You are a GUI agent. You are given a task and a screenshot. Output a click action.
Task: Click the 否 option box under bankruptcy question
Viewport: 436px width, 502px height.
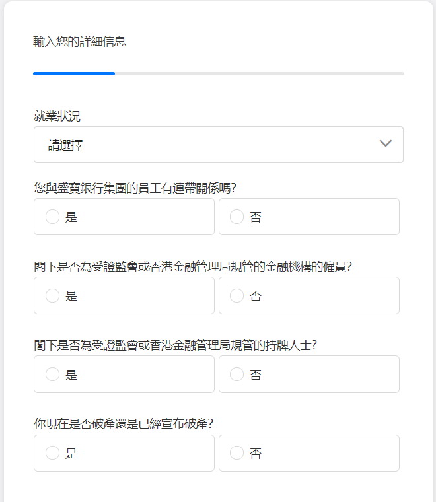pyautogui.click(x=309, y=453)
